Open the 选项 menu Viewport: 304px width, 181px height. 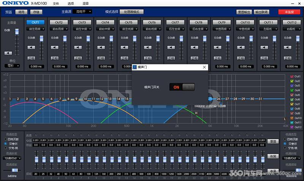pos(71,3)
